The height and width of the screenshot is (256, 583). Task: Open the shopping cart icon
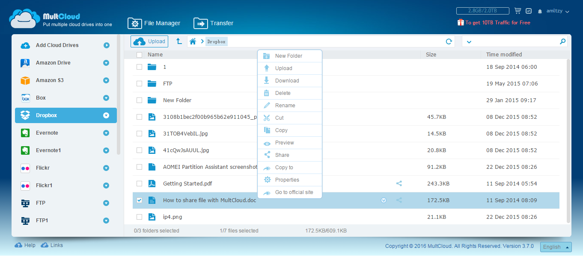(x=518, y=11)
